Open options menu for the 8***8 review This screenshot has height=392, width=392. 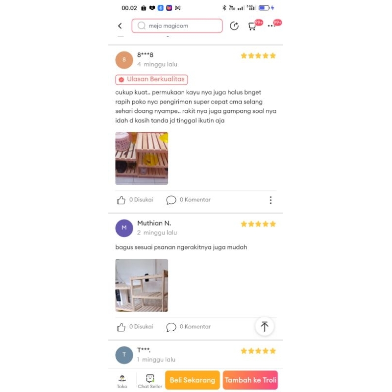(x=271, y=200)
